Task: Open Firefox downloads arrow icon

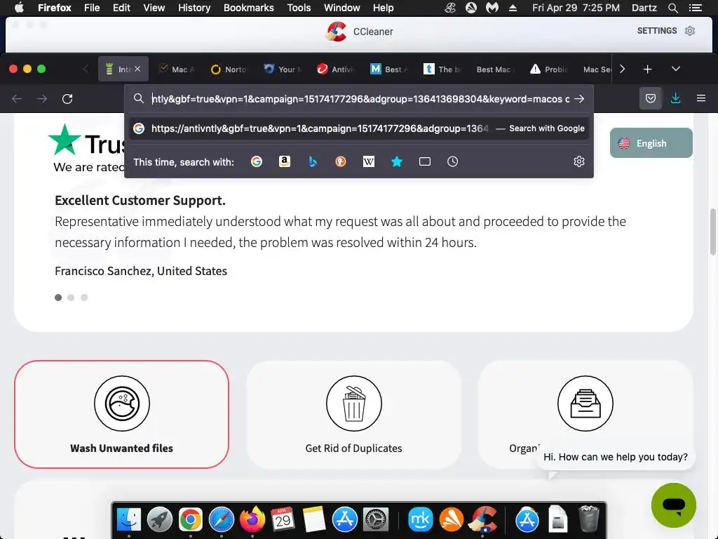Action: click(x=675, y=98)
